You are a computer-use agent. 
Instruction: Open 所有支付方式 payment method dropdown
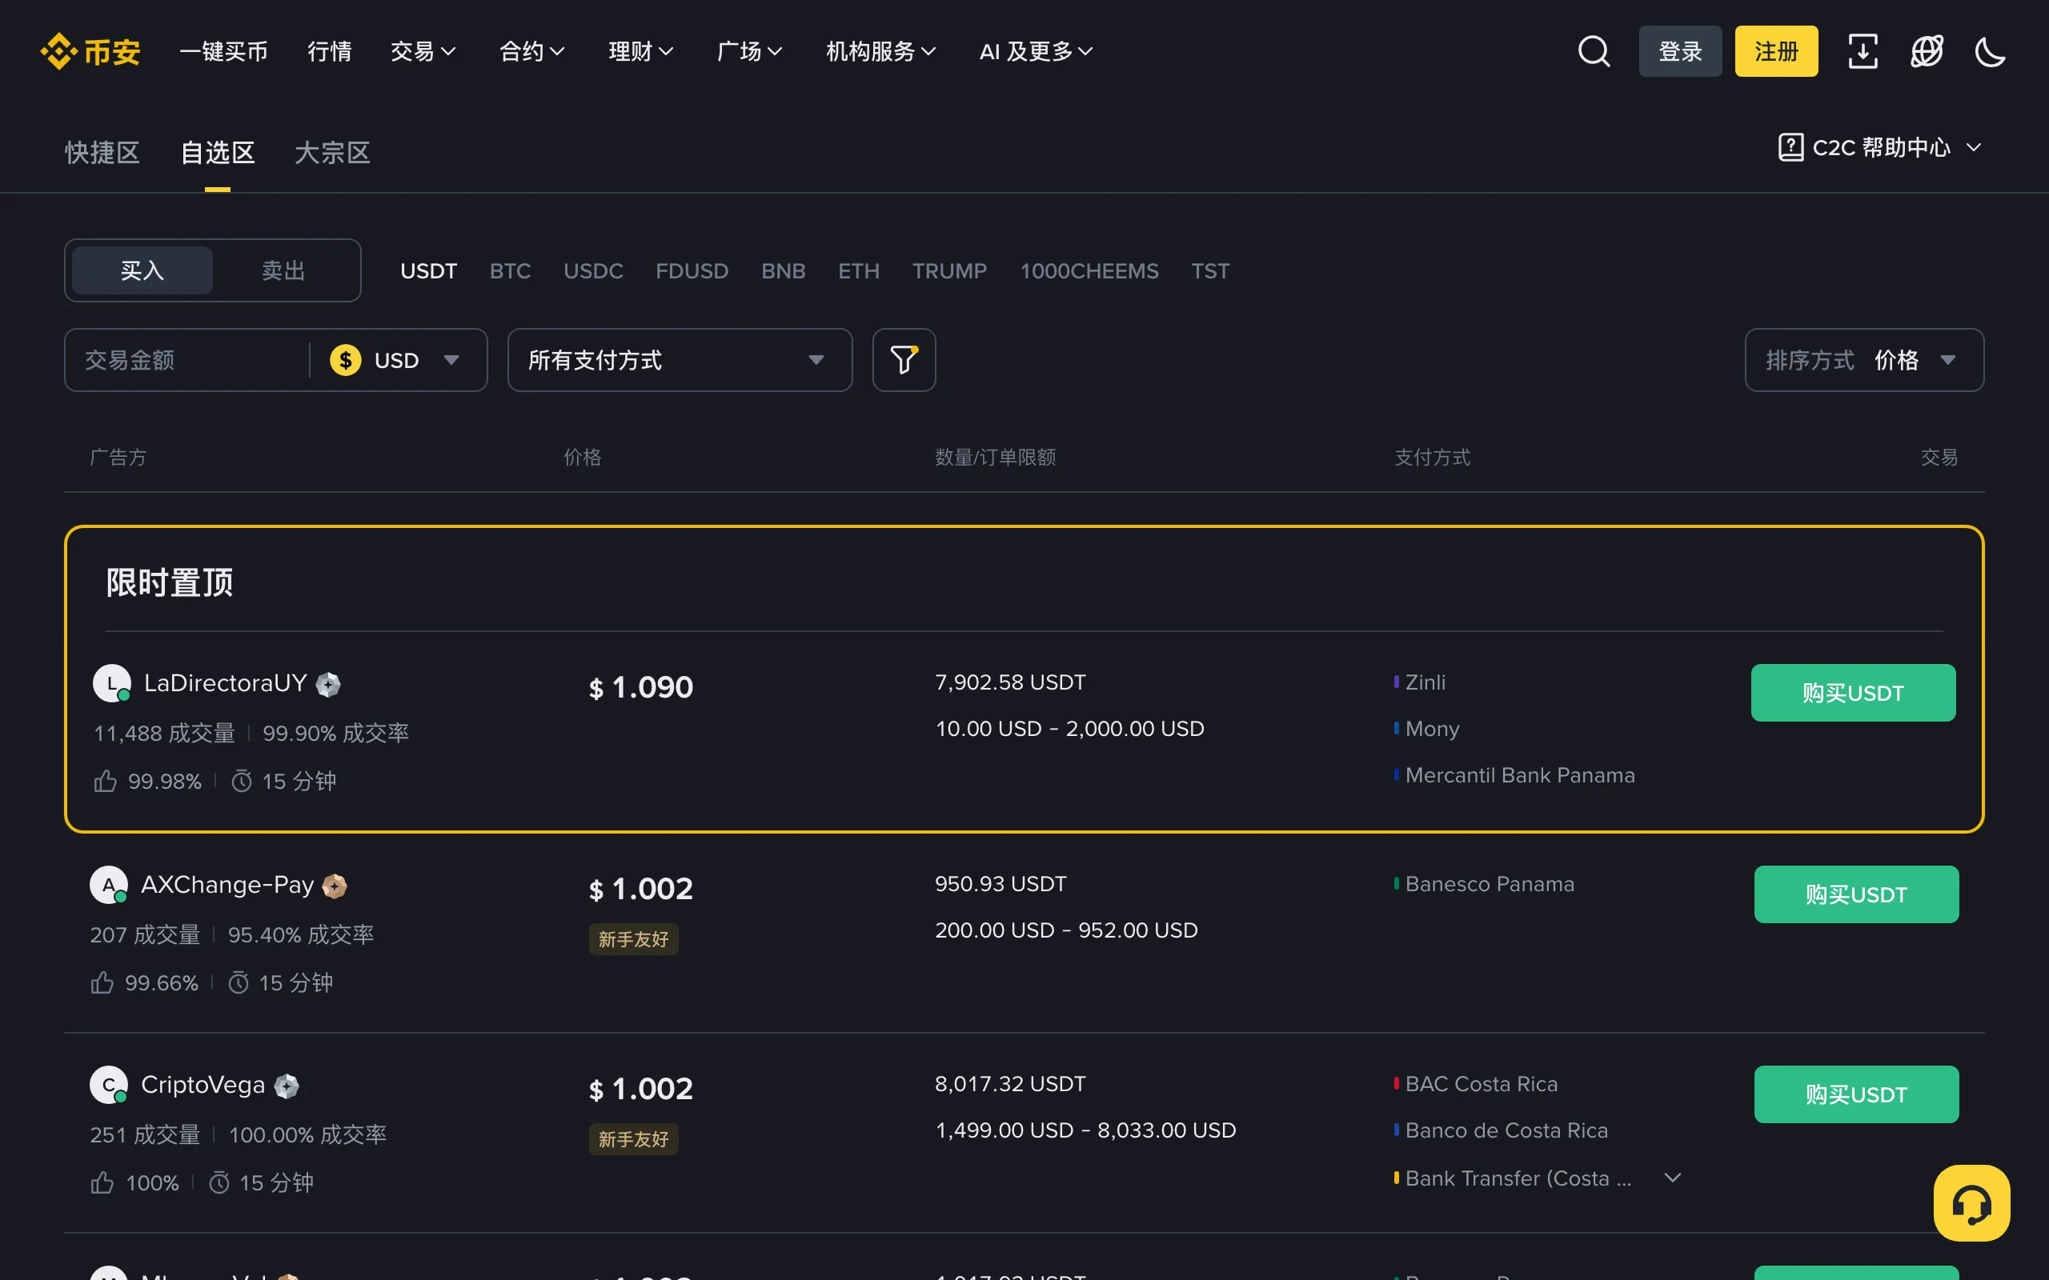679,360
